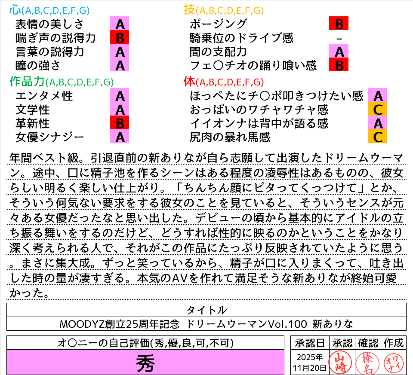Select the A grade beside エンタメ性

pos(120,95)
